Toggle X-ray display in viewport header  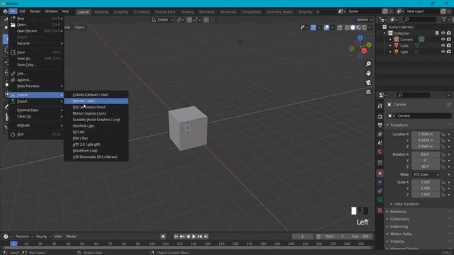(x=339, y=28)
